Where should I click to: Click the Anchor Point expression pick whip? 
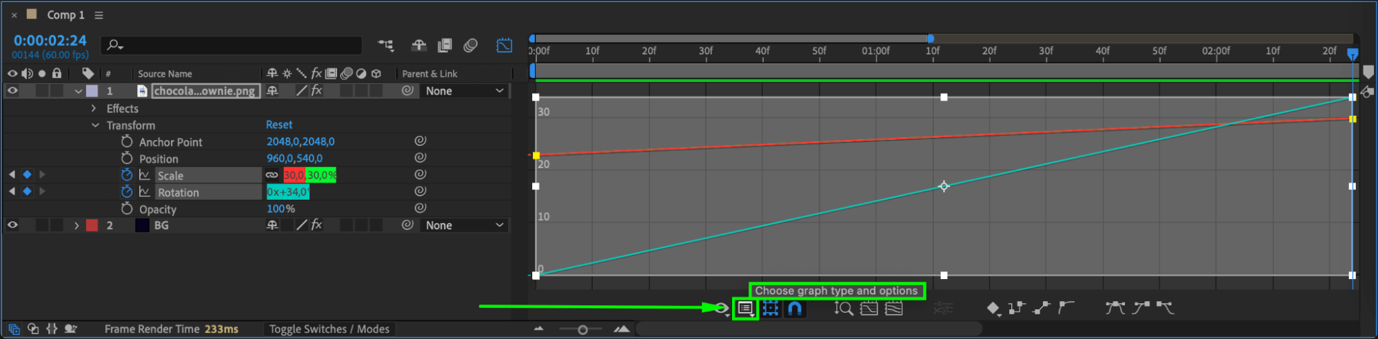click(420, 141)
